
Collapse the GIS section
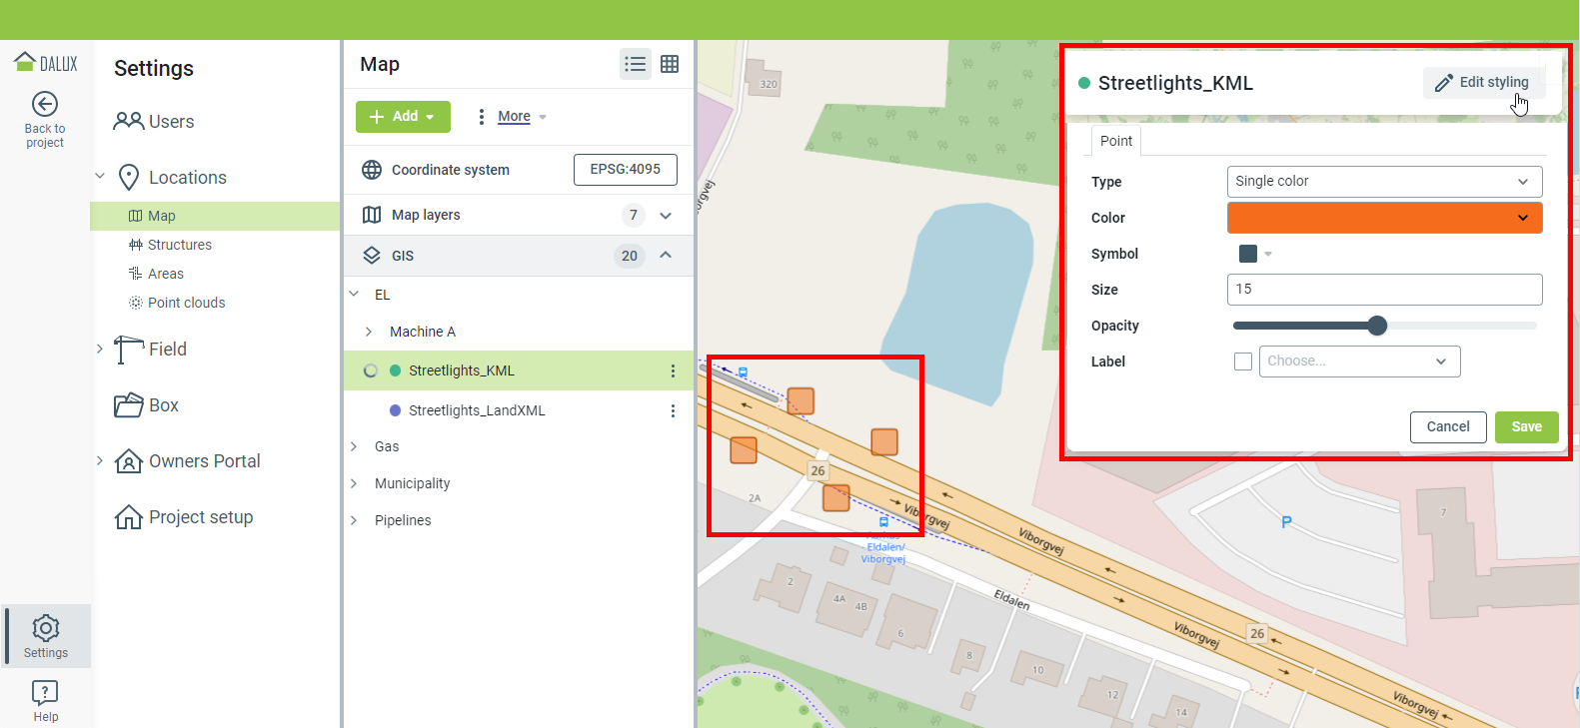pyautogui.click(x=666, y=256)
